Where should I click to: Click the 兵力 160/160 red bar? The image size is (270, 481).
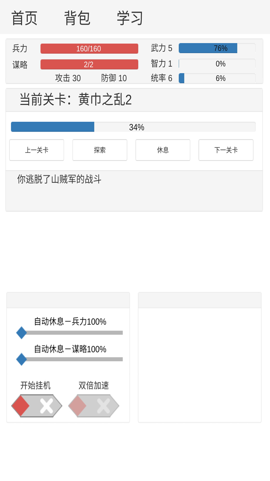tap(89, 49)
